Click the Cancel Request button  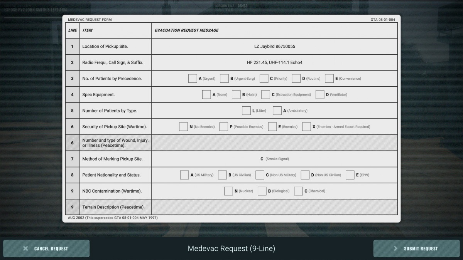coord(46,248)
